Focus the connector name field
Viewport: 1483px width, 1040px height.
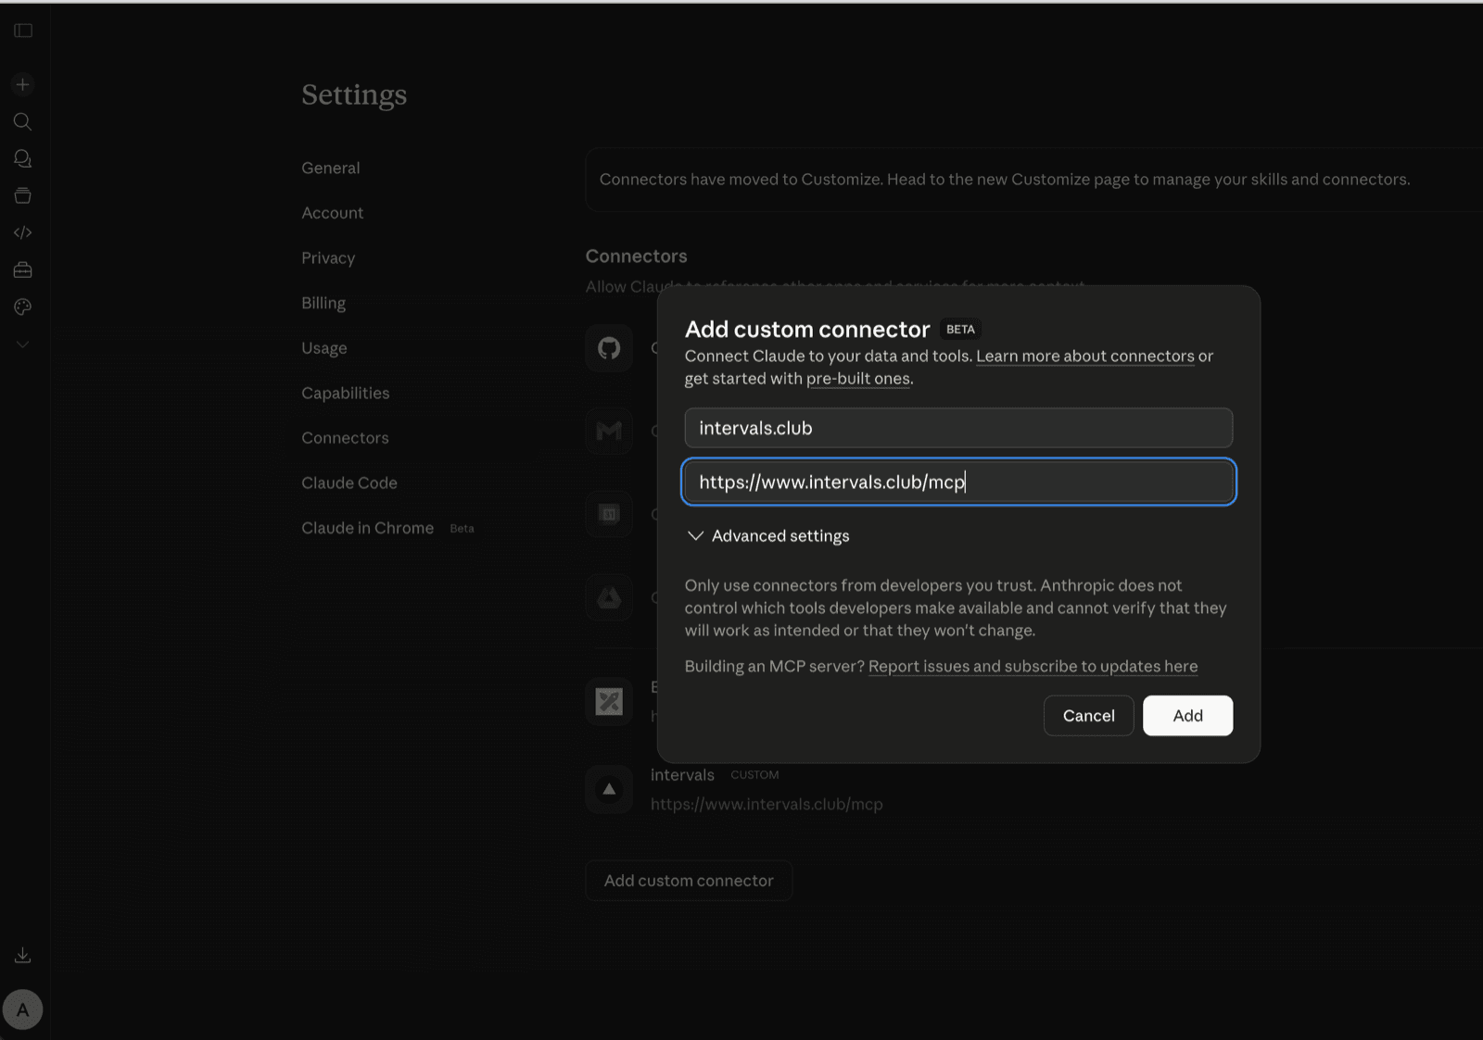958,428
